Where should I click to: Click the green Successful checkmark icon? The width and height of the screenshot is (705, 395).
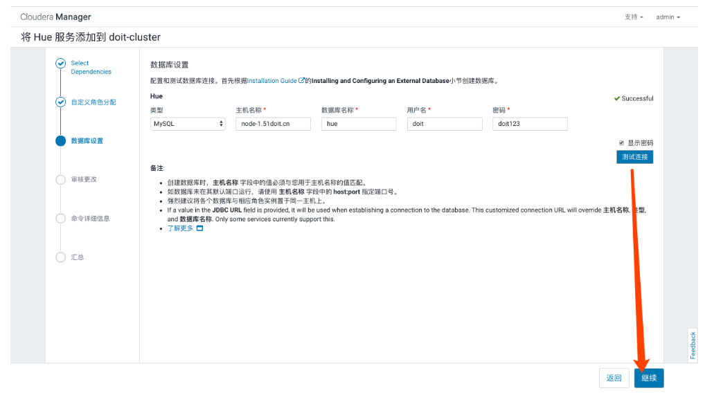click(x=617, y=98)
